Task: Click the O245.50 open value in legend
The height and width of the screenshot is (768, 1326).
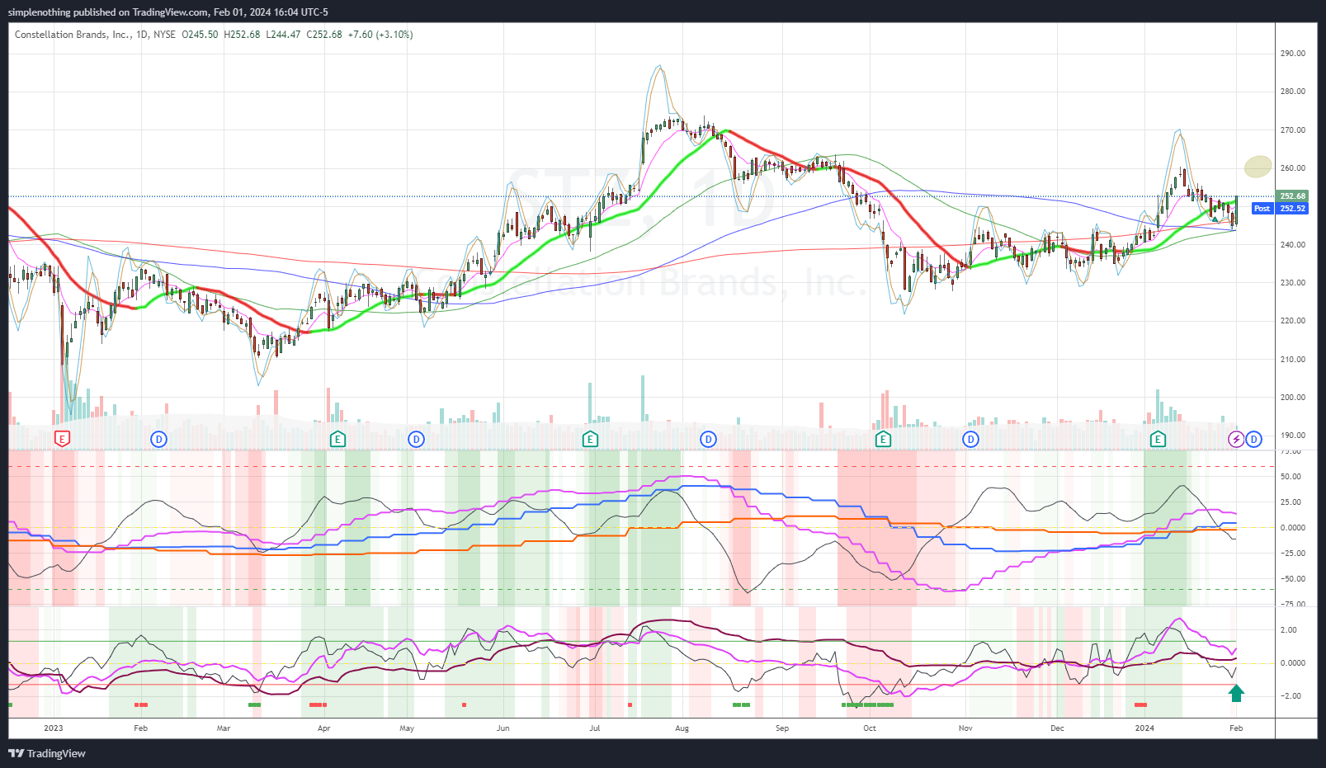Action: [201, 35]
